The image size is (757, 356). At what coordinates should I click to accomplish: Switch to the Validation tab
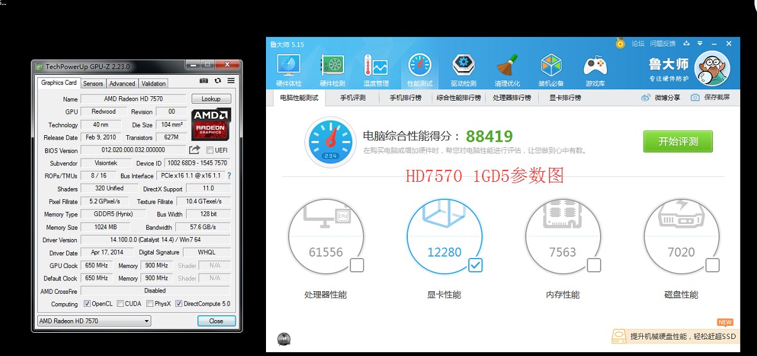[153, 83]
